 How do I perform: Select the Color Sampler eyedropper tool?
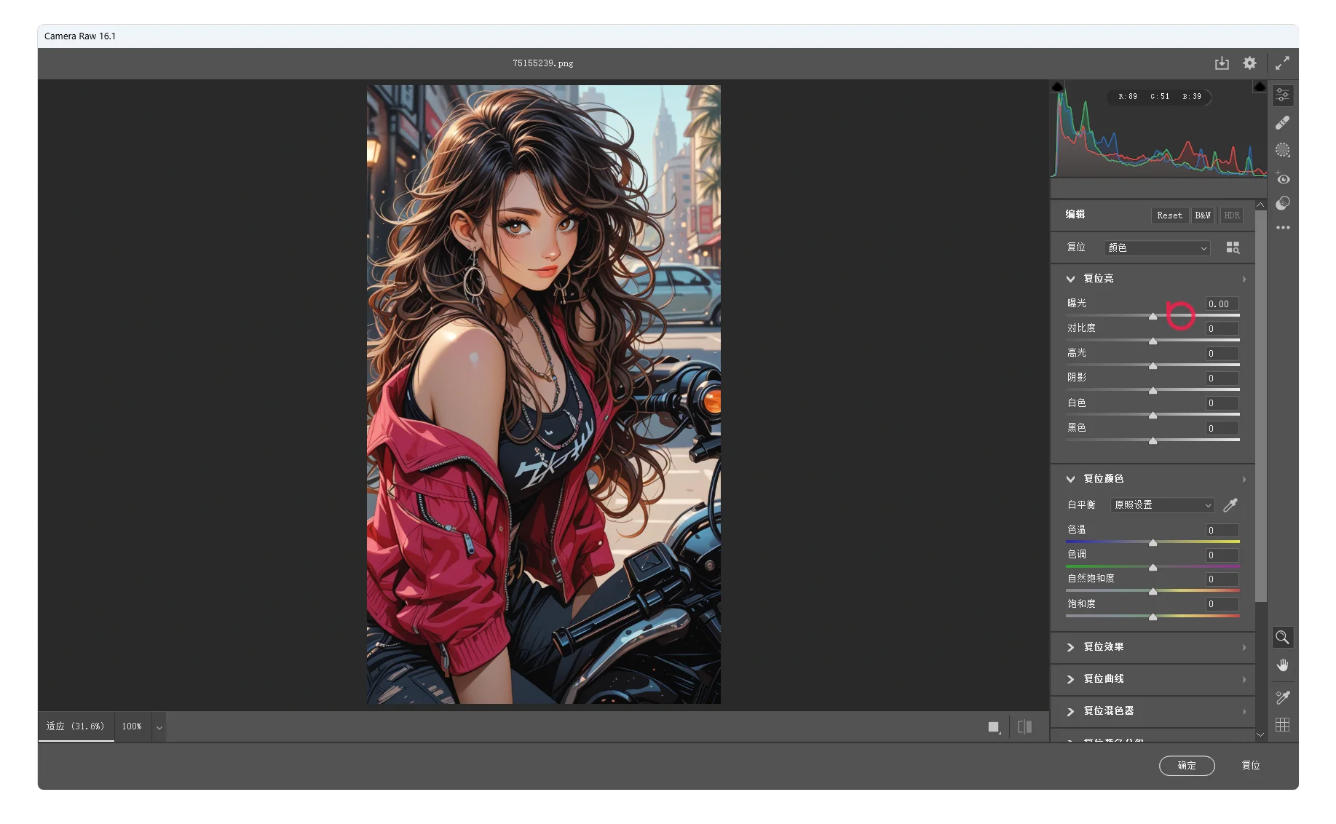1282,697
